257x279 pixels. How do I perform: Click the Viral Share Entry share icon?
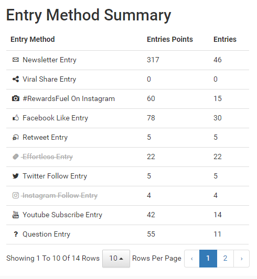coord(16,79)
